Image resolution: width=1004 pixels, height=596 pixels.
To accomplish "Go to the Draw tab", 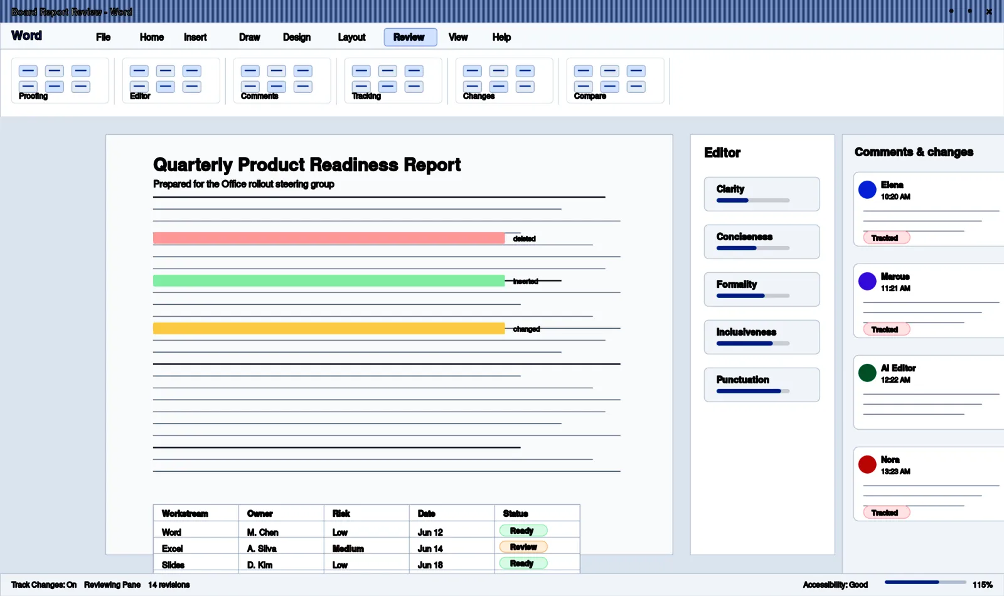I will pyautogui.click(x=250, y=37).
